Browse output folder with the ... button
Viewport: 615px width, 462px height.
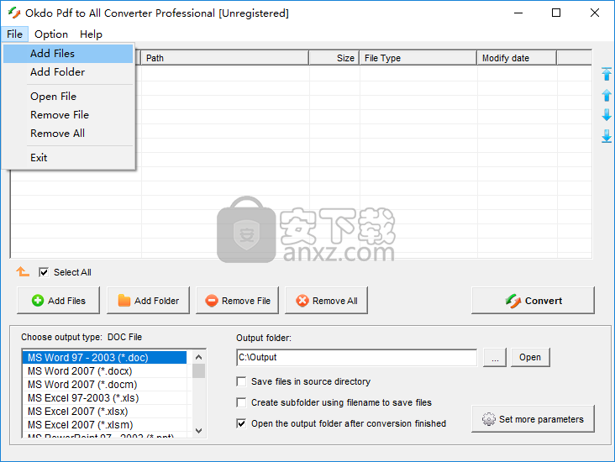[495, 357]
